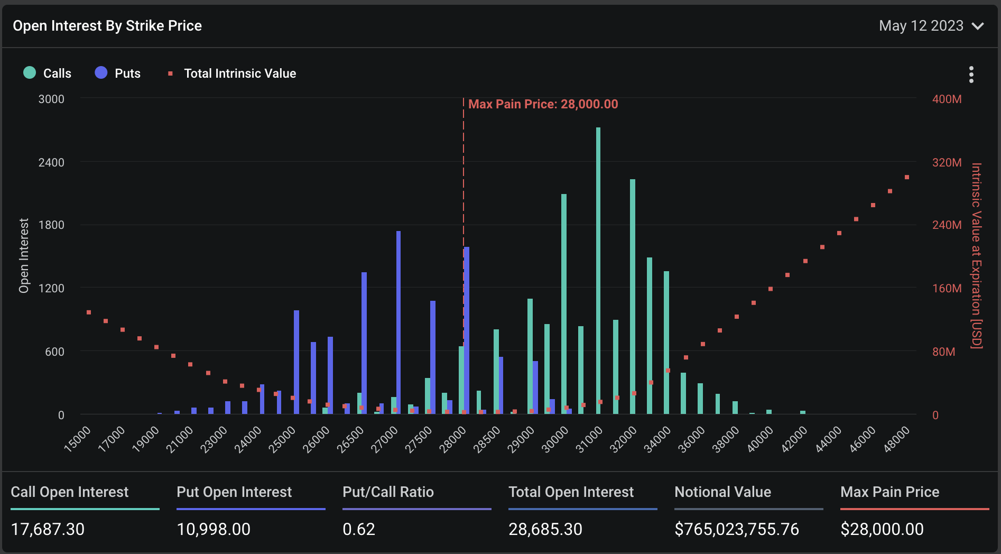Viewport: 1001px width, 554px height.
Task: Click the intrinsic value dot above strike 15000
Action: [x=88, y=311]
